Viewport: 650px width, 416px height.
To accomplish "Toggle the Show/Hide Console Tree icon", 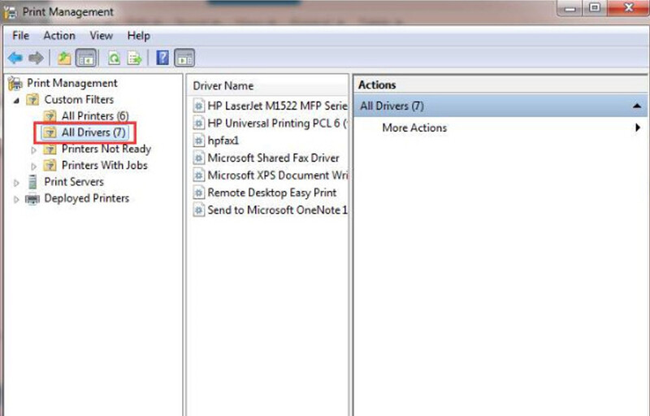I will click(x=86, y=58).
